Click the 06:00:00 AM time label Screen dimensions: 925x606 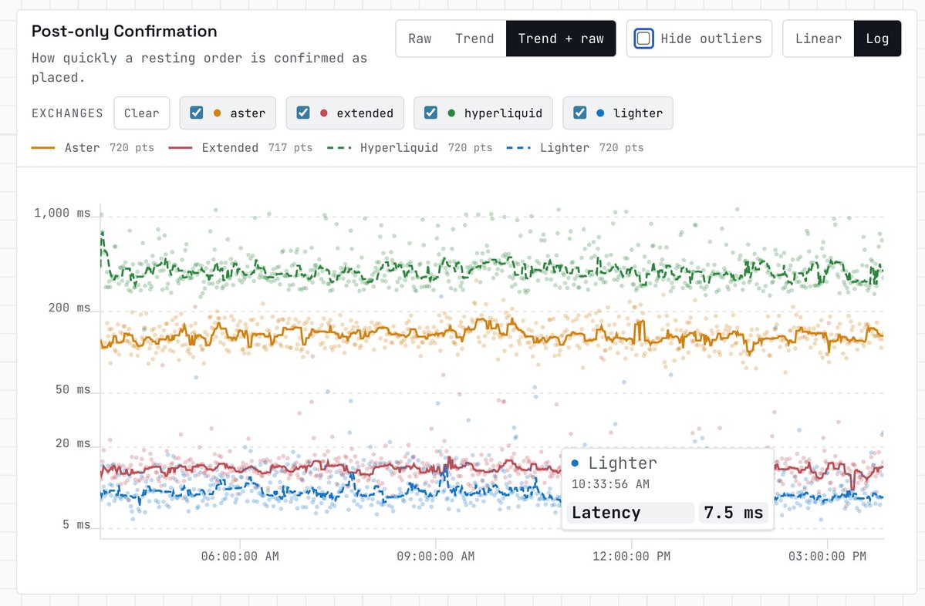240,556
